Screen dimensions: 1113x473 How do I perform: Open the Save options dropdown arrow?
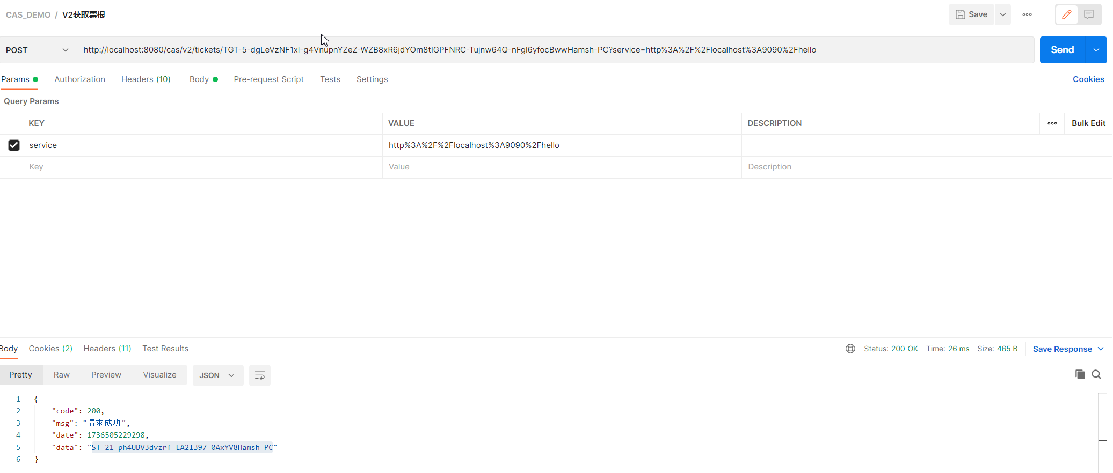(1003, 14)
